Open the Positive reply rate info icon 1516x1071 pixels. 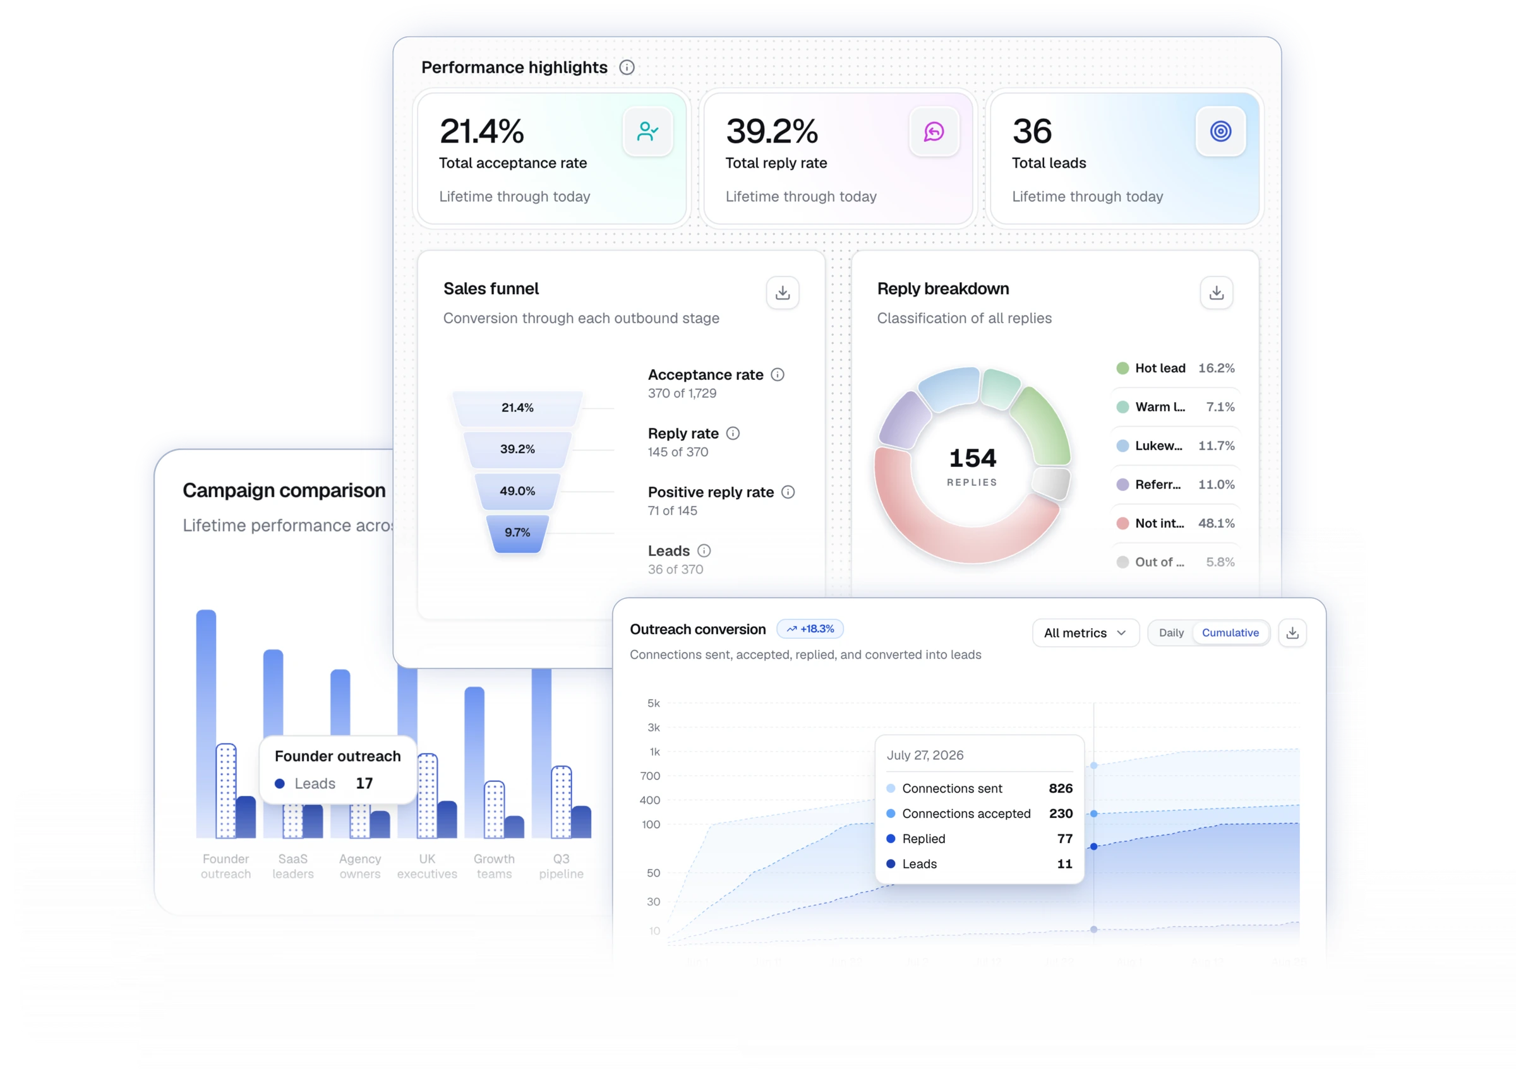788,492
